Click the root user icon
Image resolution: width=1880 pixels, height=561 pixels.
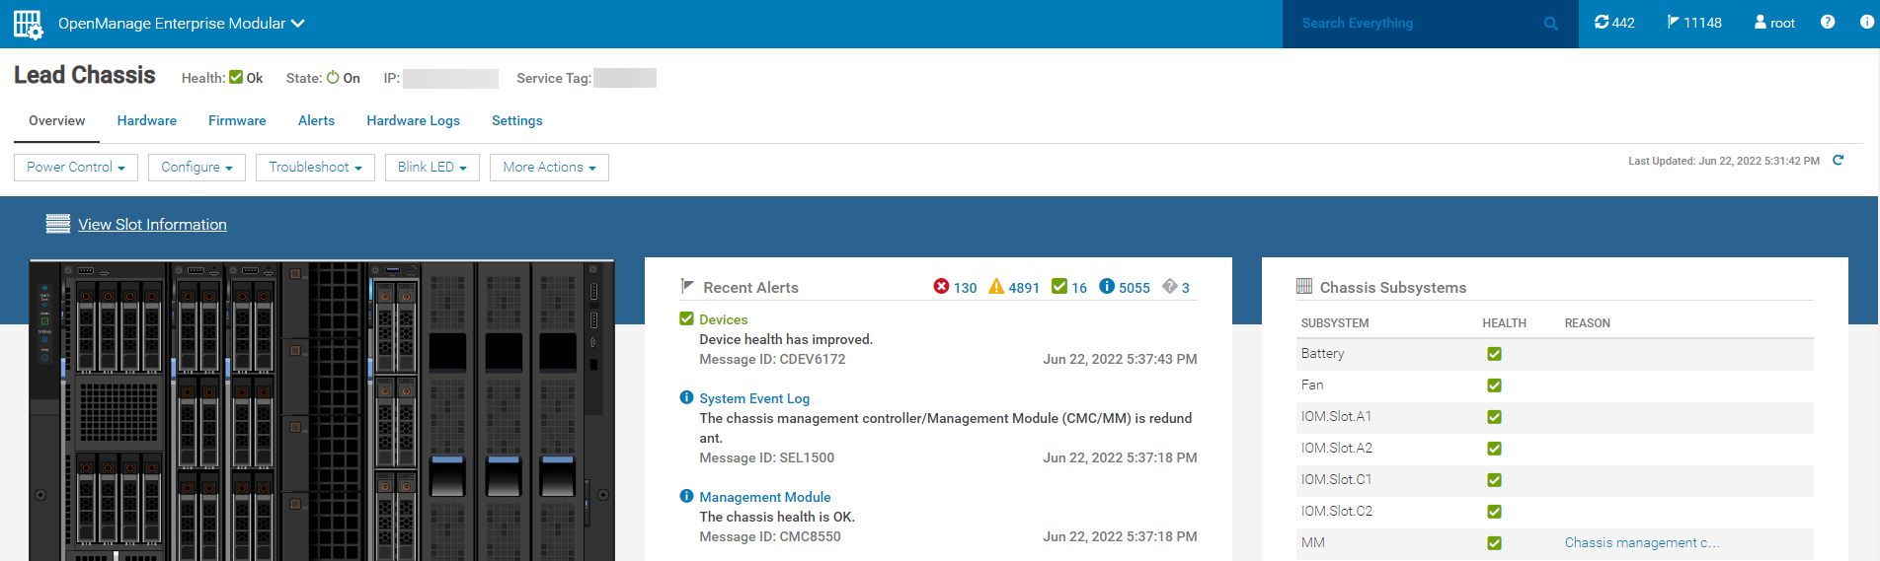[x=1760, y=23]
